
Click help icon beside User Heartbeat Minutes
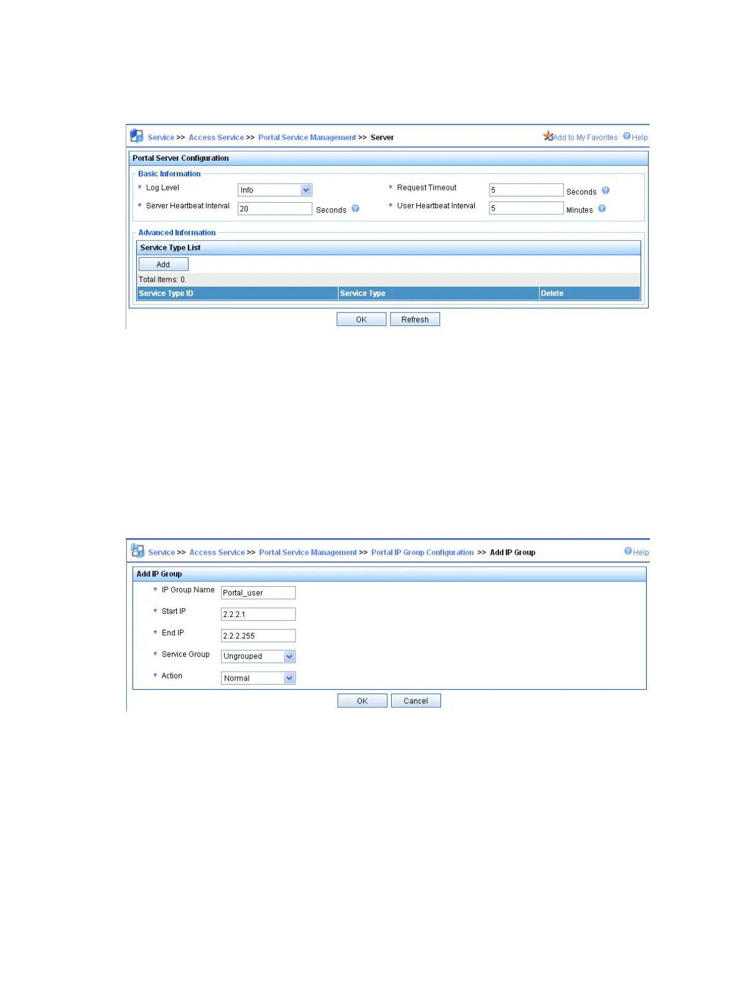(602, 208)
